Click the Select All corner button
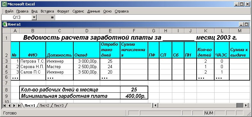Image resolution: width=252 pixels, height=117 pixels. (7, 31)
